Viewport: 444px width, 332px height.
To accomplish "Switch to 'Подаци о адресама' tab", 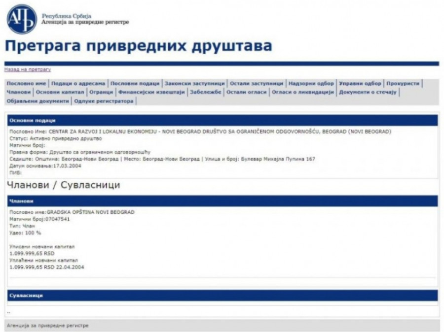I will pos(78,83).
